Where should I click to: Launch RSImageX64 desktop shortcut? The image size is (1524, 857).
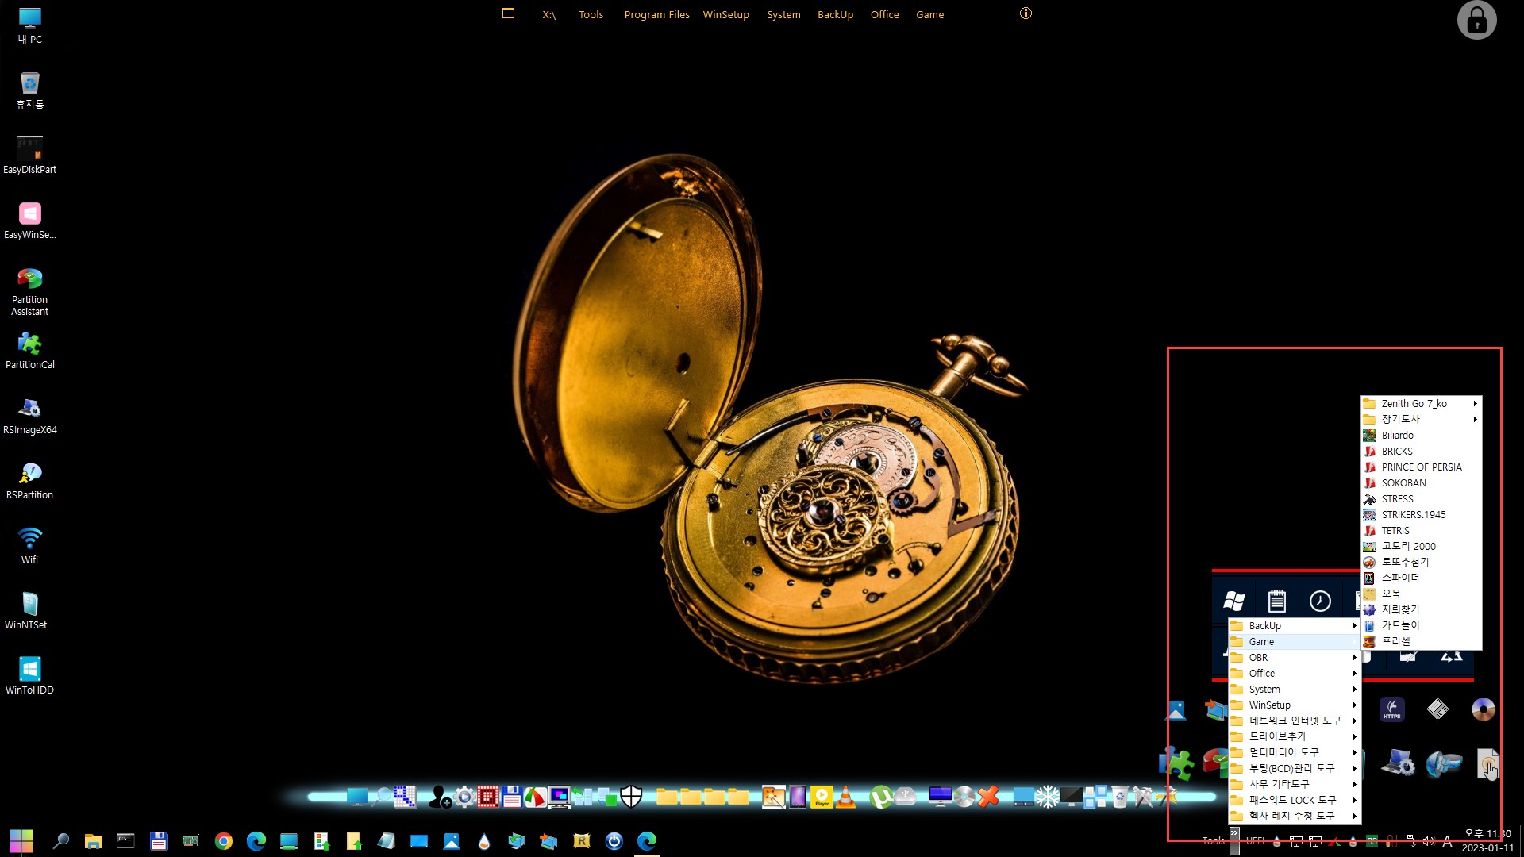point(29,416)
